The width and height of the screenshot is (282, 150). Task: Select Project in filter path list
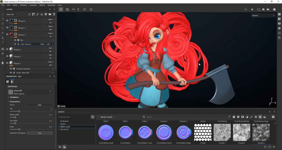point(63,124)
